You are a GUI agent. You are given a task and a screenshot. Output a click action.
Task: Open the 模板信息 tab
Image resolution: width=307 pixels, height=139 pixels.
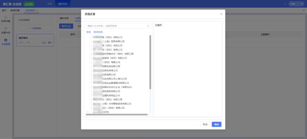coord(64,18)
